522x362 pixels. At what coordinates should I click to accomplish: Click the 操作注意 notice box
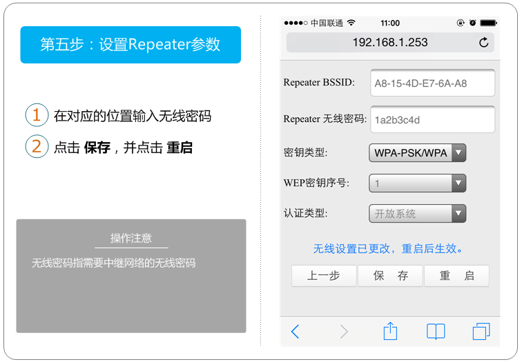click(131, 276)
